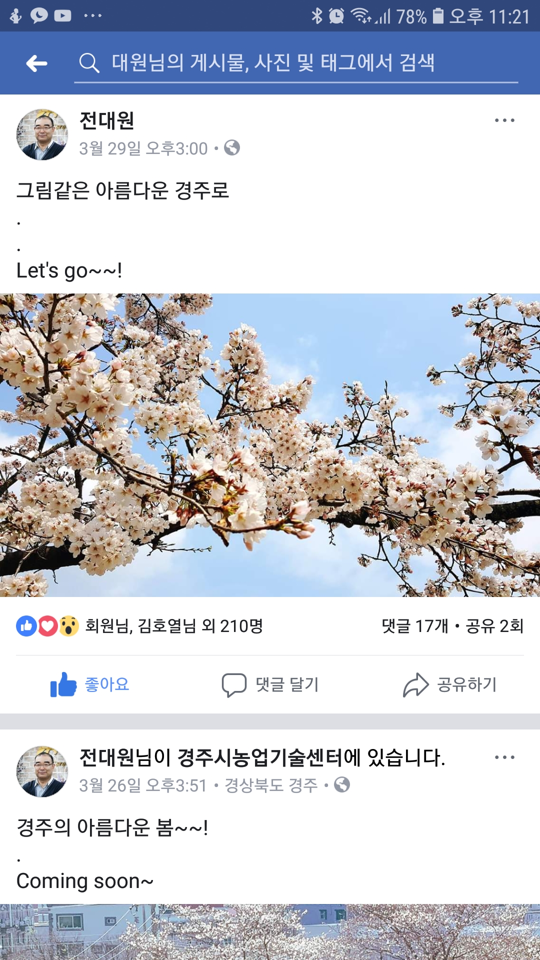The height and width of the screenshot is (960, 540).
Task: Tap the back arrow in the header
Action: click(x=36, y=63)
